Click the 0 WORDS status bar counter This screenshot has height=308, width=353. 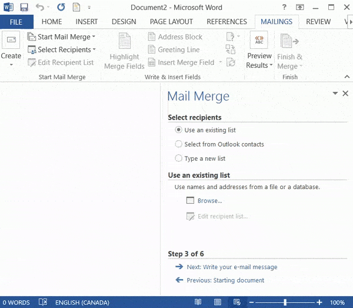(16, 302)
